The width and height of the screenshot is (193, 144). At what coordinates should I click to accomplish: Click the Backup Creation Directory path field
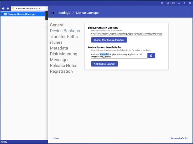[x=127, y=34]
